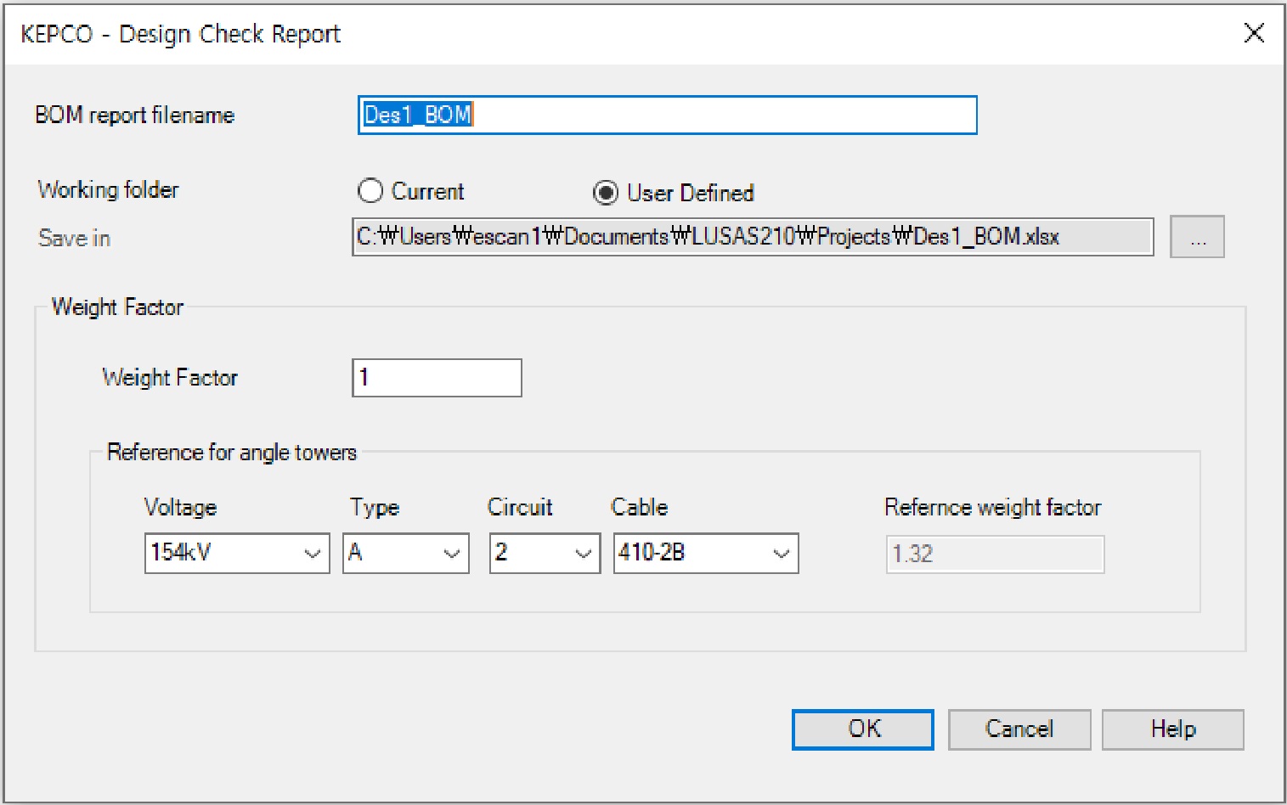Click the "BOM report filename" label
Screen dimensions: 1287x805
[x=134, y=115]
